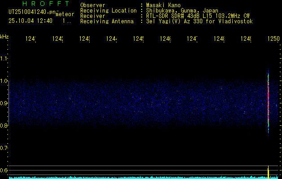Select the Observer field label

93,5
